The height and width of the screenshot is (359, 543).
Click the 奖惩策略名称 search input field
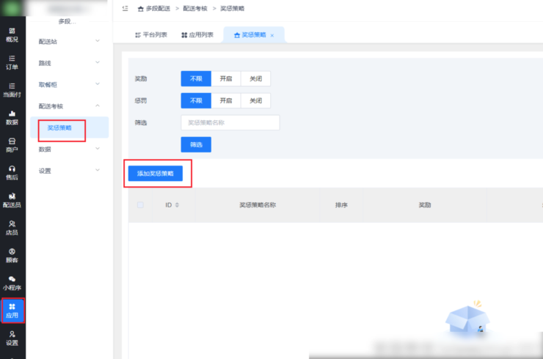[x=230, y=122]
